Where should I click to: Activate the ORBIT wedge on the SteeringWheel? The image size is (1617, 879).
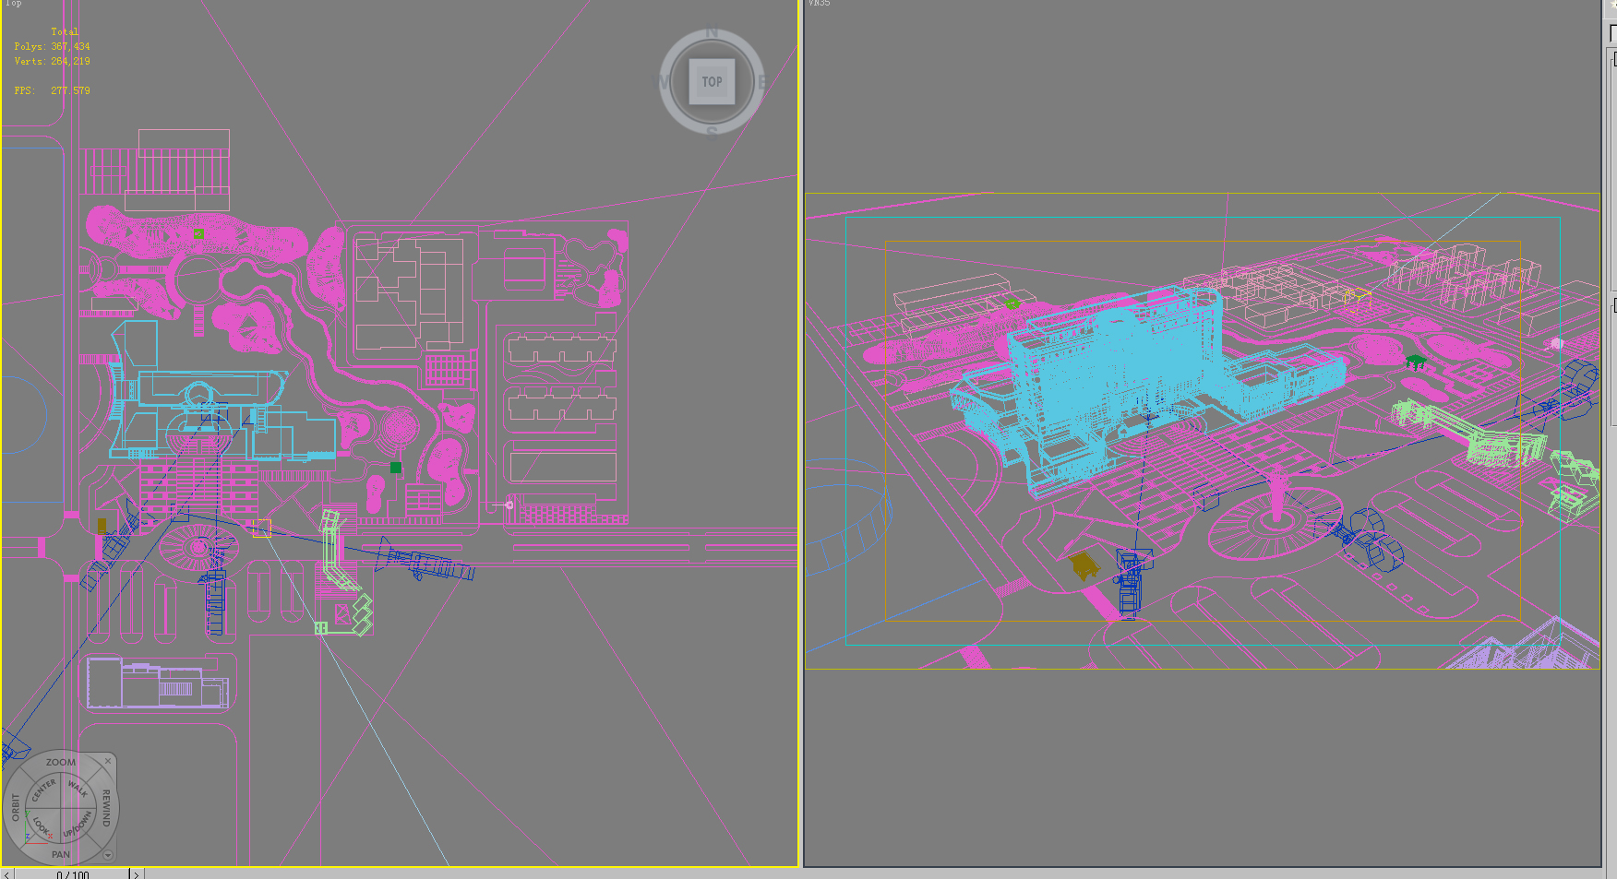[x=16, y=807]
